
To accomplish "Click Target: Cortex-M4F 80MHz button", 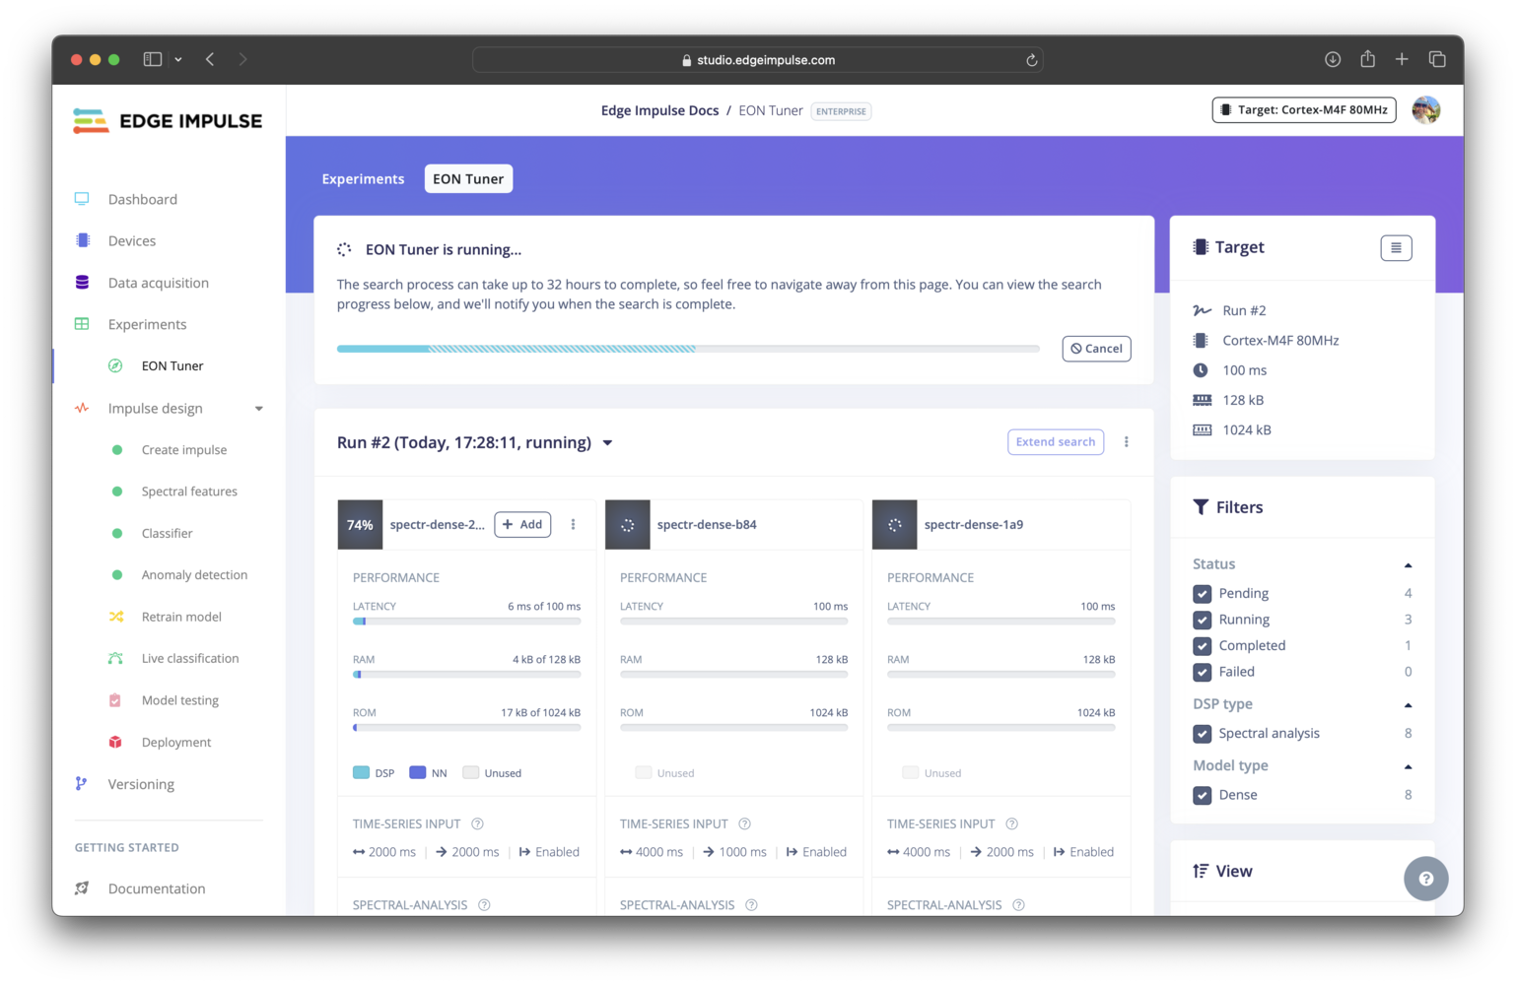I will pos(1303,110).
